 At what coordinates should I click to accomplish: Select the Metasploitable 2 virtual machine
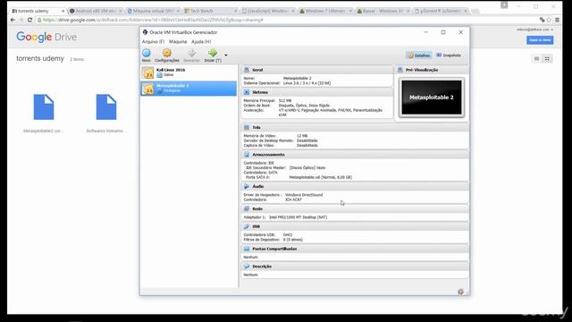[x=189, y=89]
